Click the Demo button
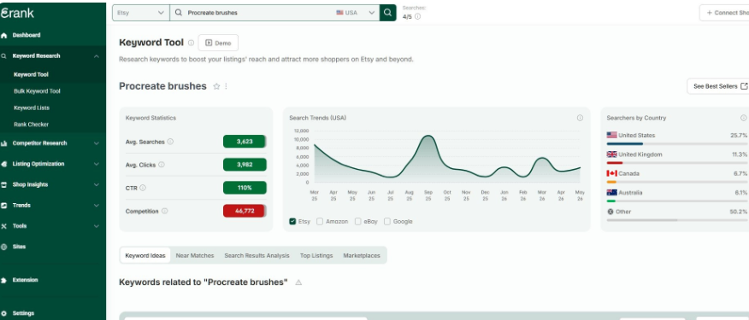The image size is (749, 320). [218, 43]
